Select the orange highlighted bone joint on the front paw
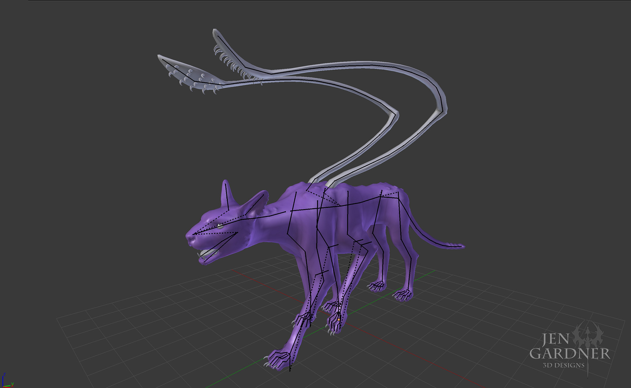Screen dimensions: 631x388 tap(339, 320)
